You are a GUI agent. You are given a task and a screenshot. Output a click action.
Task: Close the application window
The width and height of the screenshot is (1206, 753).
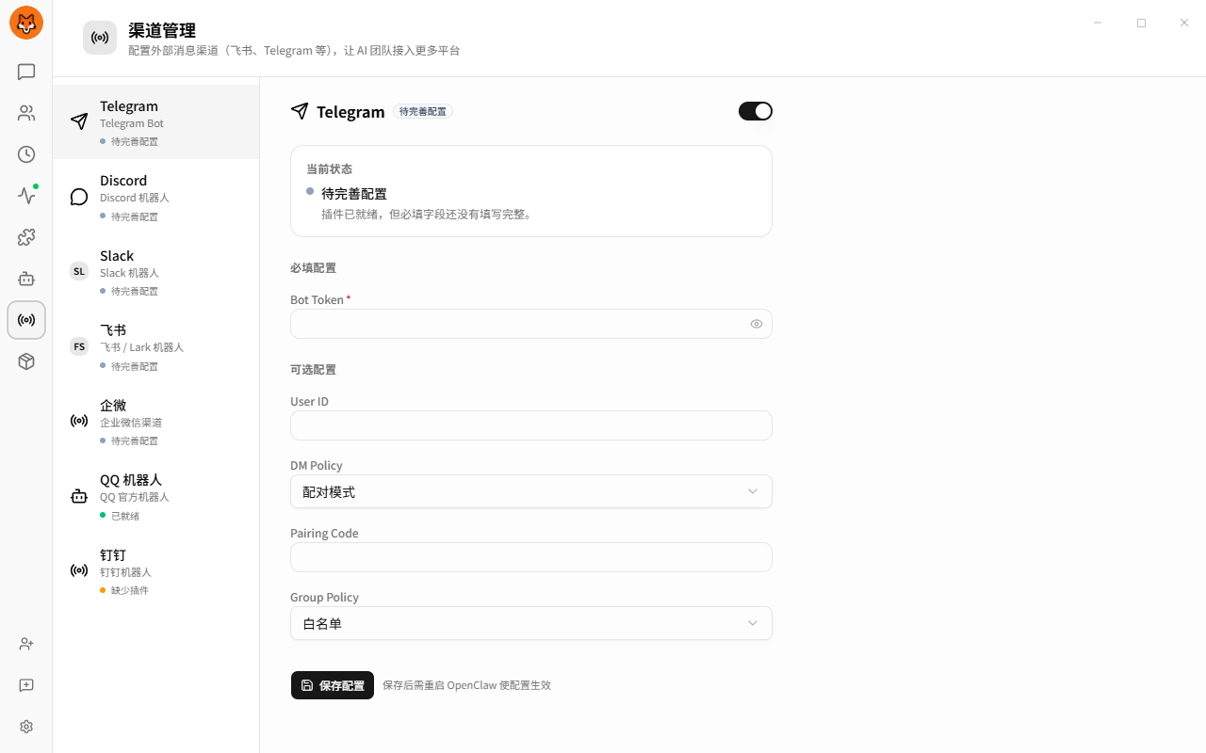(1184, 23)
